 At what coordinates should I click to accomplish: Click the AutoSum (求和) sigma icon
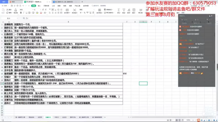coord(119,10)
